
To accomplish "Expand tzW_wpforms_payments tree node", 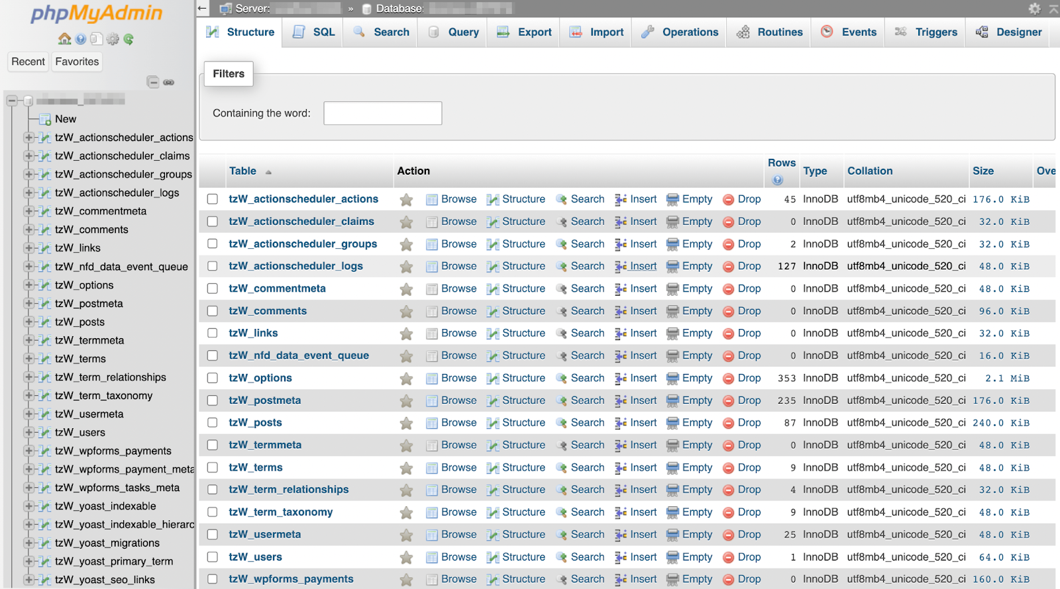I will [x=28, y=451].
